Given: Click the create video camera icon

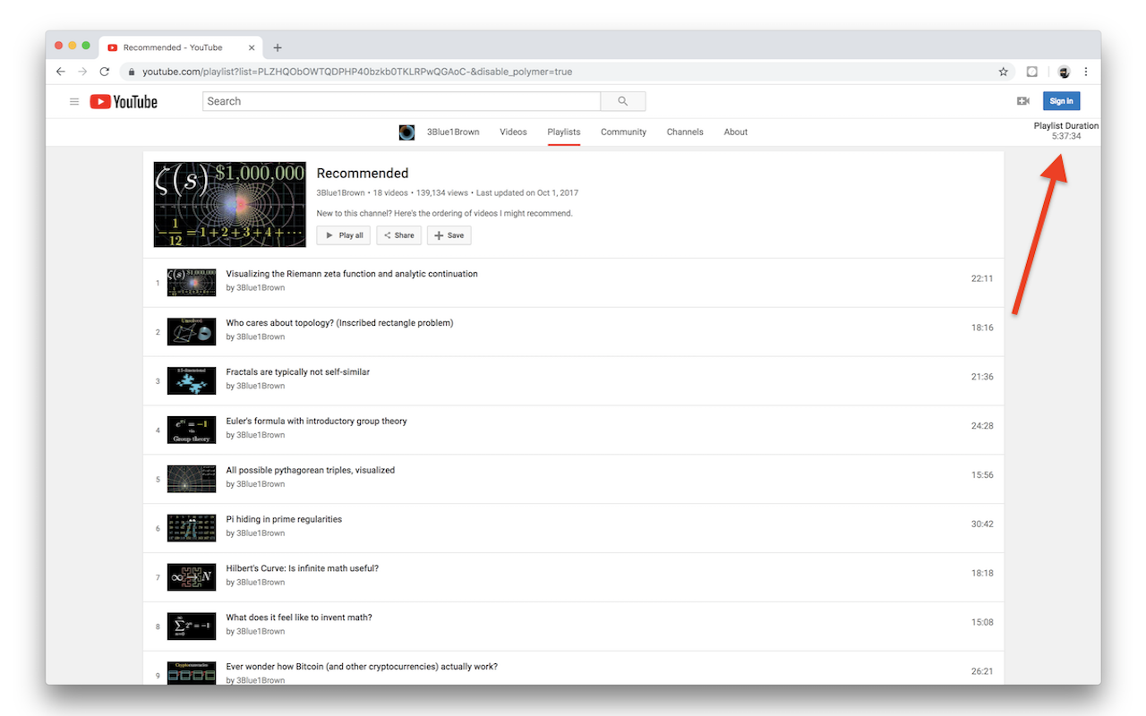Looking at the screenshot, I should coord(1023,101).
